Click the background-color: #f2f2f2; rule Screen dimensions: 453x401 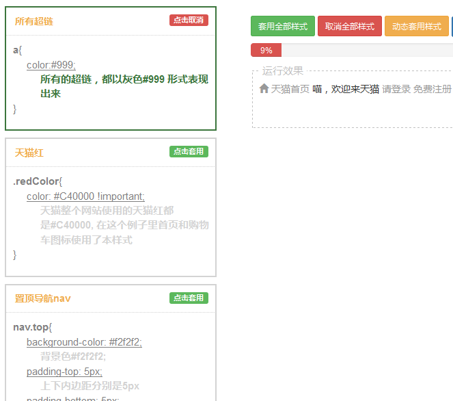(x=84, y=342)
